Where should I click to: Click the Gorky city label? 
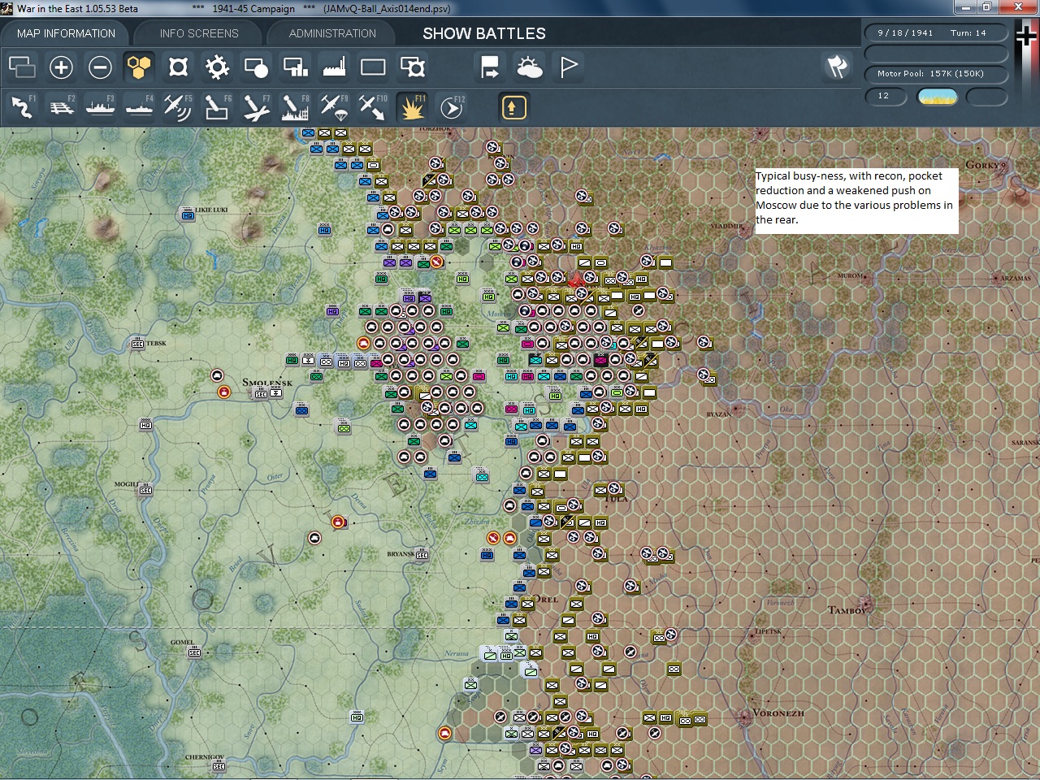coord(983,165)
